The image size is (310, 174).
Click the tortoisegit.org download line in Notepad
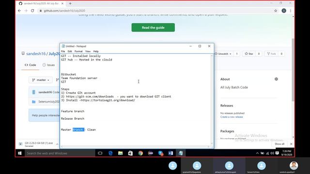(98, 100)
